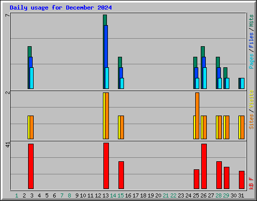Click the red KB bar for day 28
257x201 pixels.
219,175
